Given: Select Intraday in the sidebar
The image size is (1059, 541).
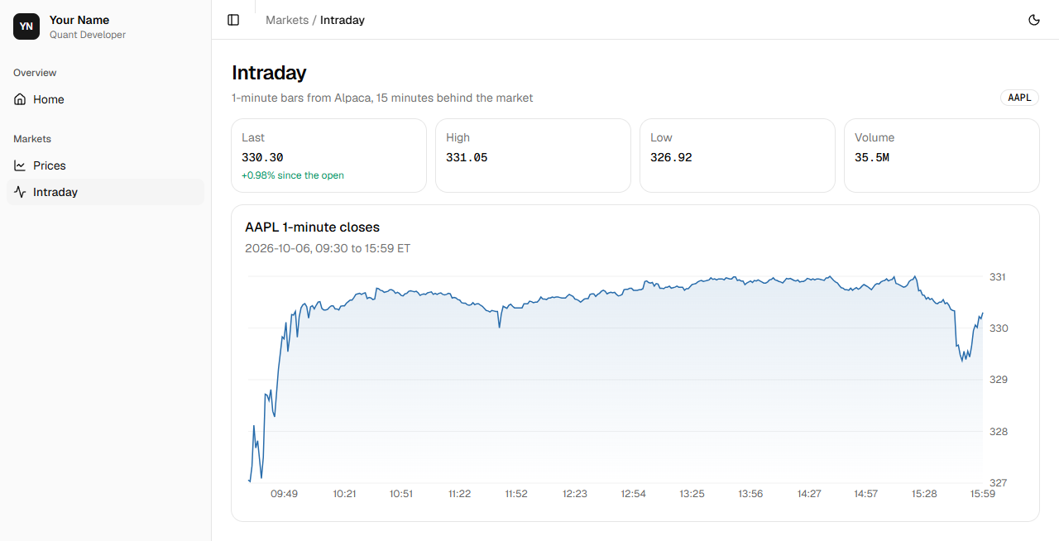Looking at the screenshot, I should [x=105, y=192].
